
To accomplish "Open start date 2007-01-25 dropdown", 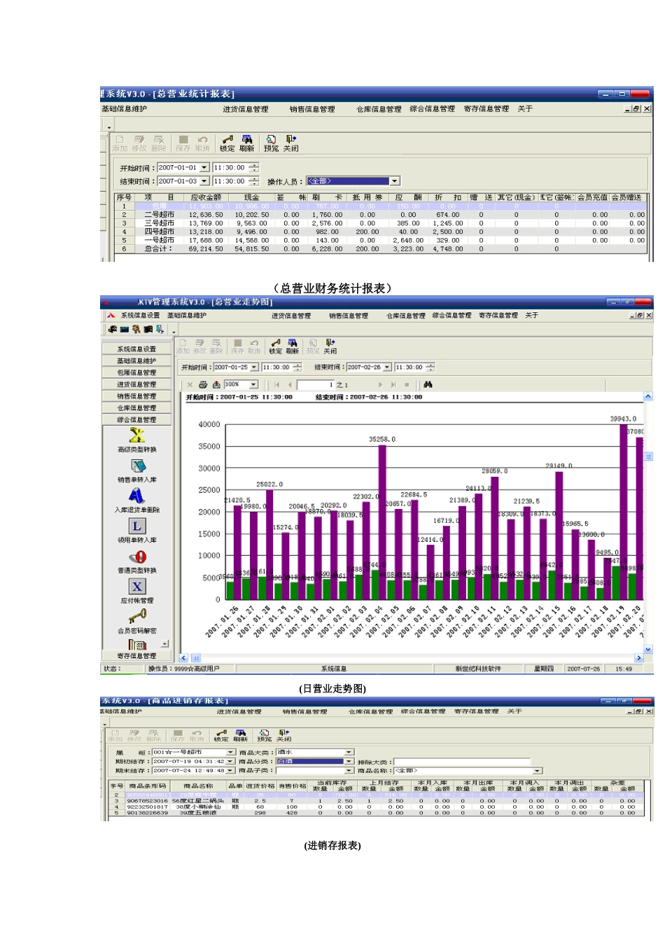I will pyautogui.click(x=254, y=367).
